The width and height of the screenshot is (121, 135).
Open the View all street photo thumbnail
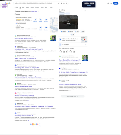(x=68, y=22)
